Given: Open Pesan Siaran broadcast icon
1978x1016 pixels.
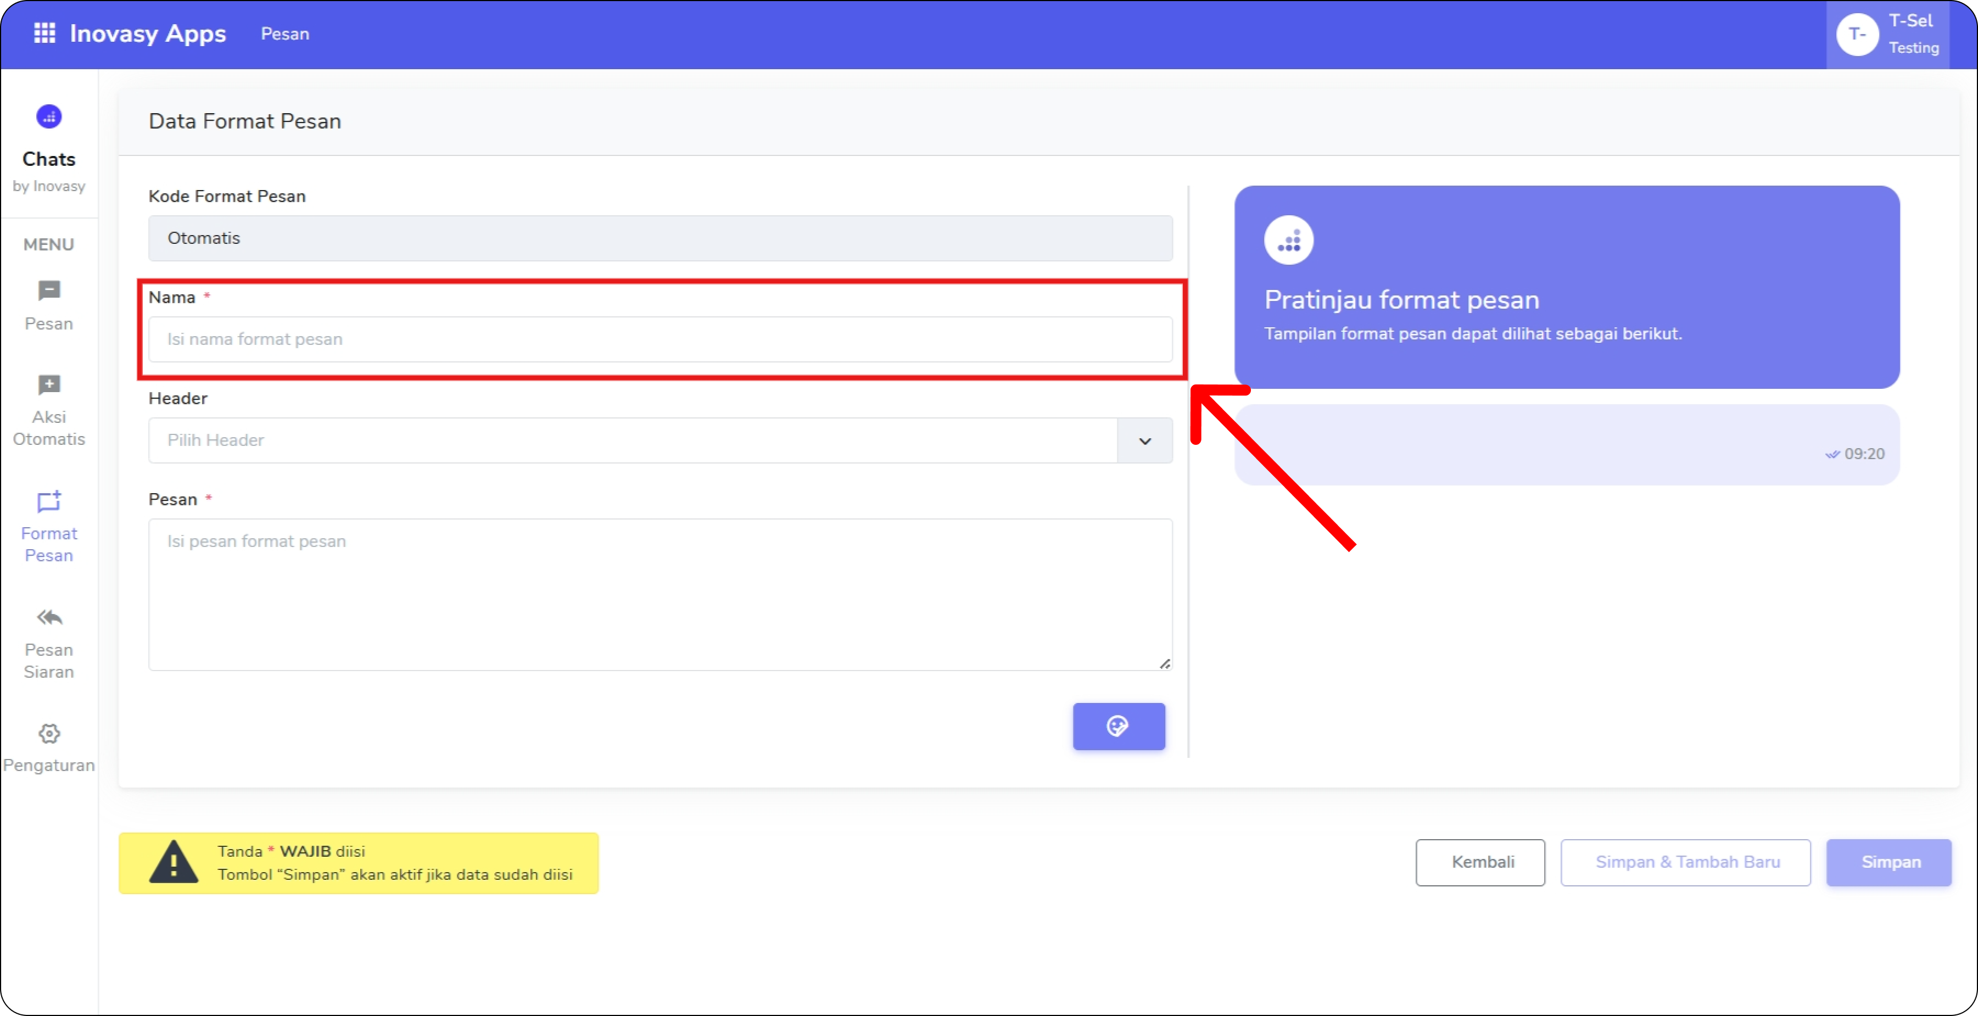Looking at the screenshot, I should point(49,618).
